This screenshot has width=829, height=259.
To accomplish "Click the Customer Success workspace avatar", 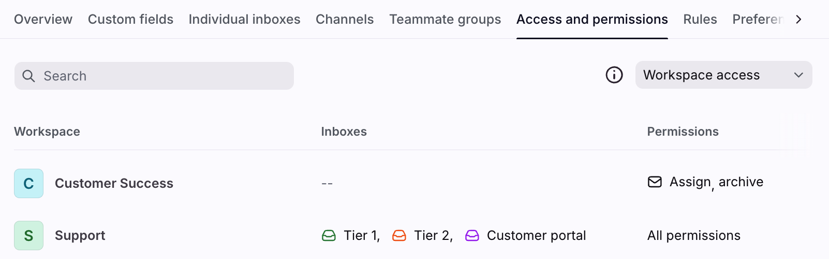I will pos(28,183).
